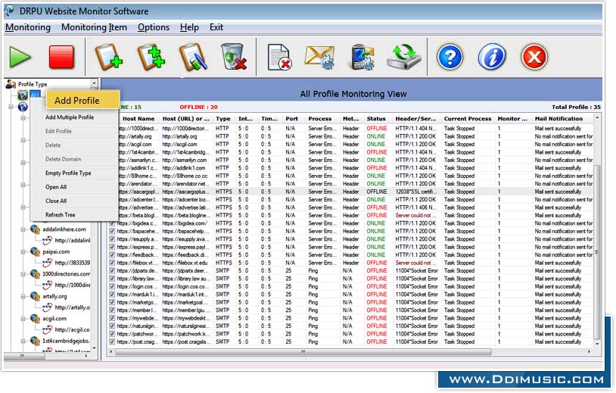Toggle checkbox for https://bigidea.c... row
Screen dimensions: 616x393
coord(112,223)
